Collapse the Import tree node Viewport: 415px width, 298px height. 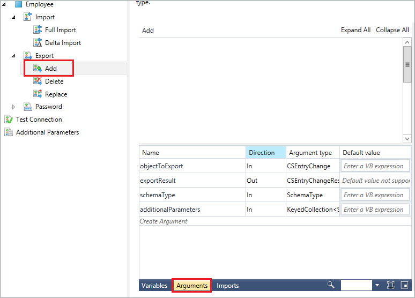[13, 17]
